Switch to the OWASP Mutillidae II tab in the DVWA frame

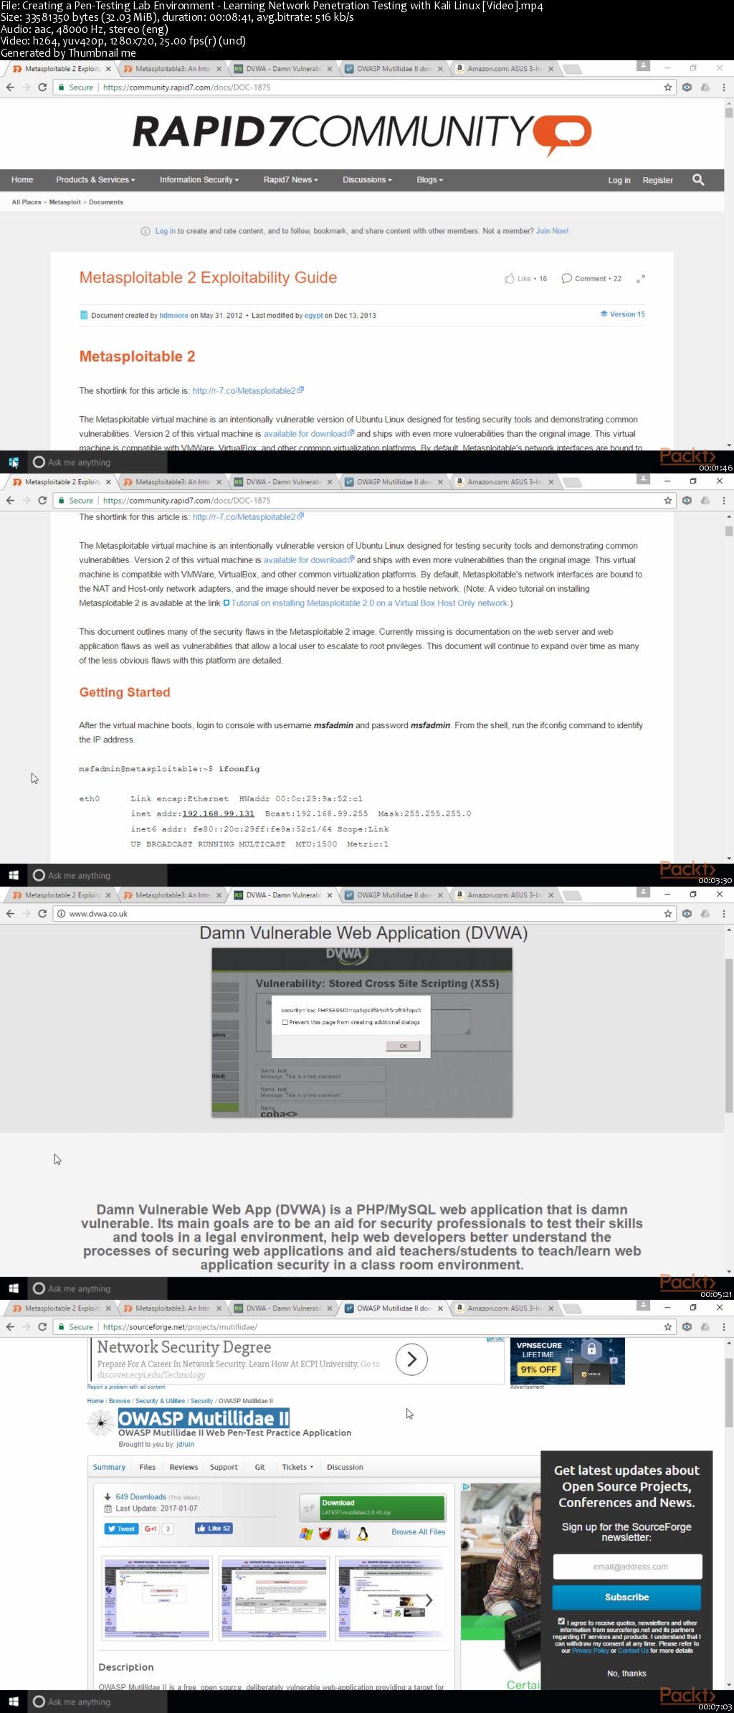click(x=394, y=895)
